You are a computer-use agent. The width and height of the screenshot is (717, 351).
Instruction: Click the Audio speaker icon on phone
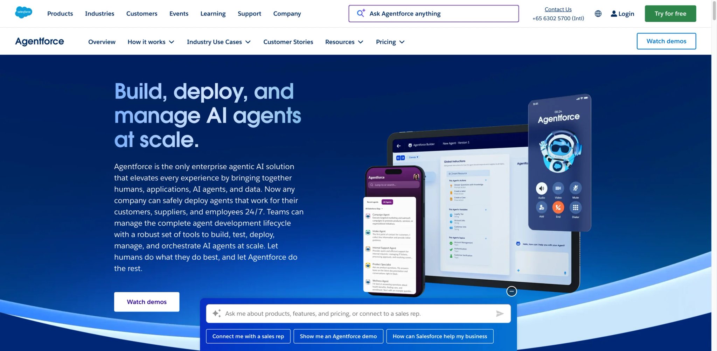pyautogui.click(x=541, y=188)
